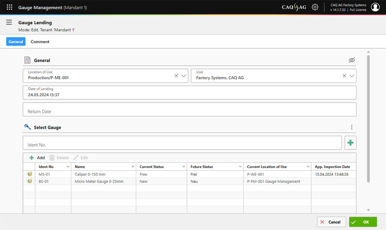Toggle the General section visibility eye
Screen dimensions: 386x230
(x=352, y=60)
